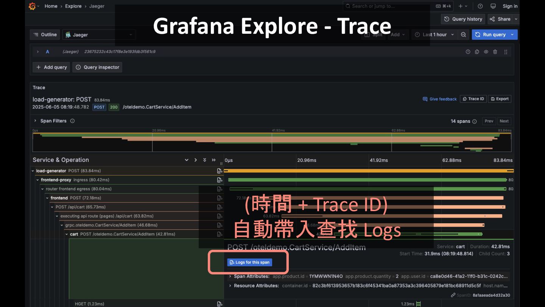The height and width of the screenshot is (307, 545).
Task: Collapse the cart POST AddItem span chevron
Action: pyautogui.click(x=67, y=234)
